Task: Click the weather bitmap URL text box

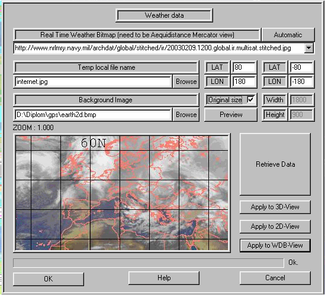Action: tap(159, 48)
